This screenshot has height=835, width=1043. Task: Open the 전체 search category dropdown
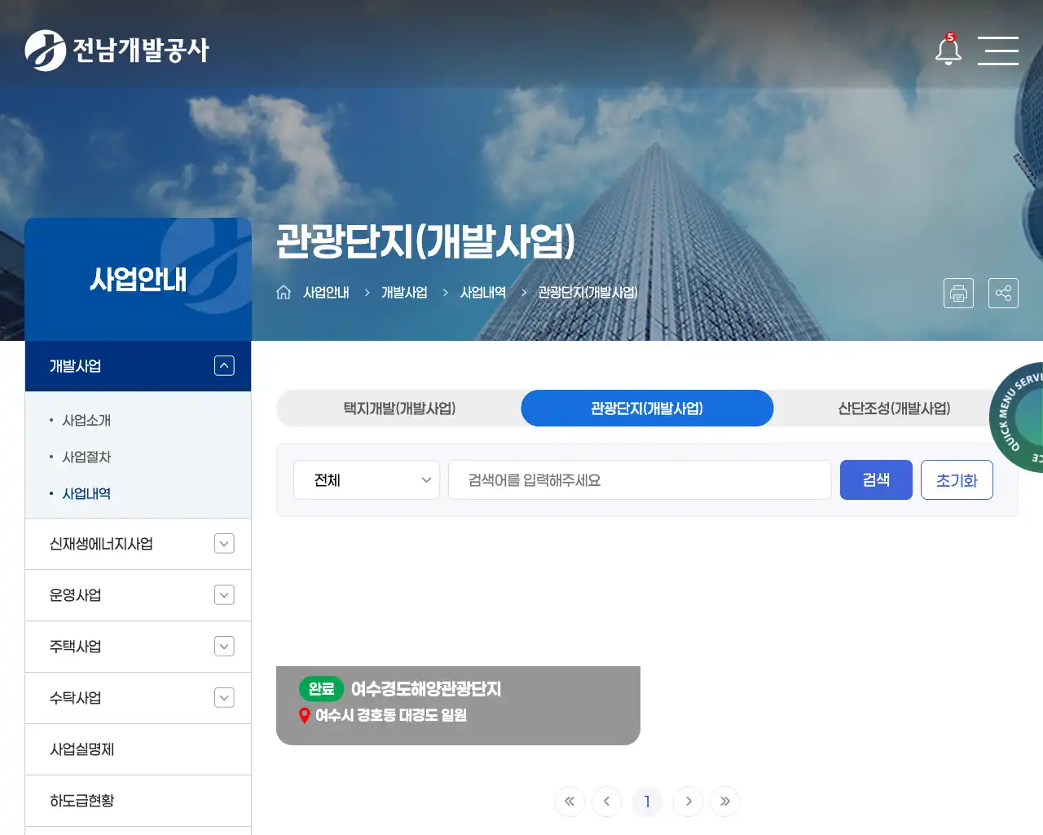coord(367,479)
